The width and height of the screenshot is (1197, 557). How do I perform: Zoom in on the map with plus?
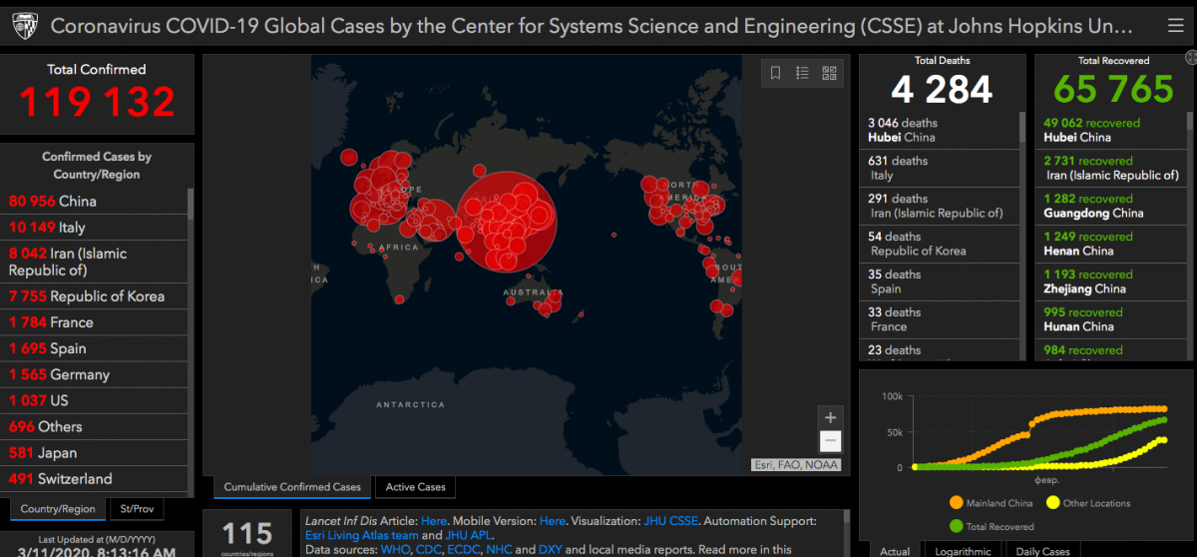[830, 417]
